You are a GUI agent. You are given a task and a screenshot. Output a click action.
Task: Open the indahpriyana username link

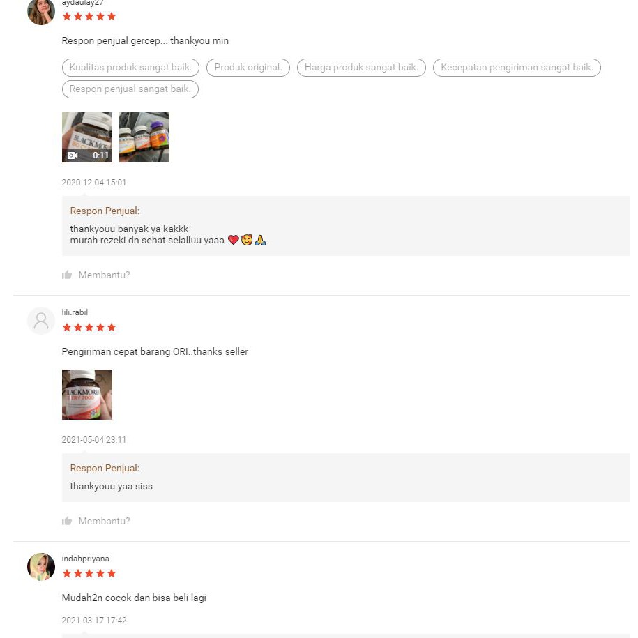click(x=86, y=559)
